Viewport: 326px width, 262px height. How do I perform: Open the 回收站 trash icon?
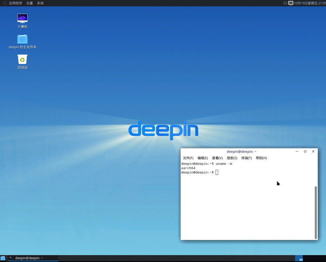(22, 62)
